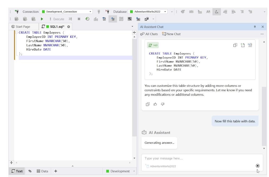
Task: Insert chat SQL code into new document
Action: 243,45
